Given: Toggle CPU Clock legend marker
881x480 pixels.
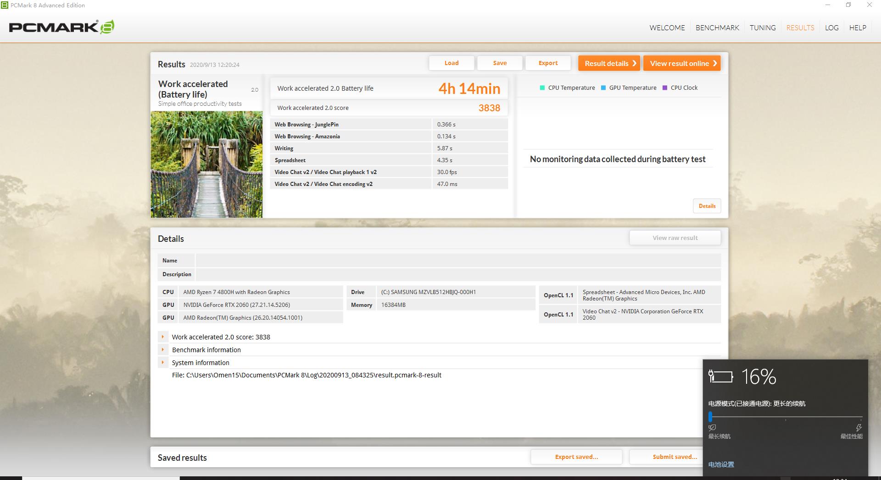Looking at the screenshot, I should [x=665, y=88].
